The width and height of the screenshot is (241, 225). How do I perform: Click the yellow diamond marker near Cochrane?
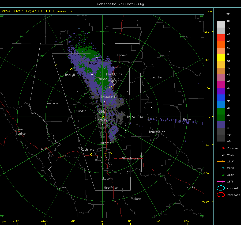pos(92,154)
